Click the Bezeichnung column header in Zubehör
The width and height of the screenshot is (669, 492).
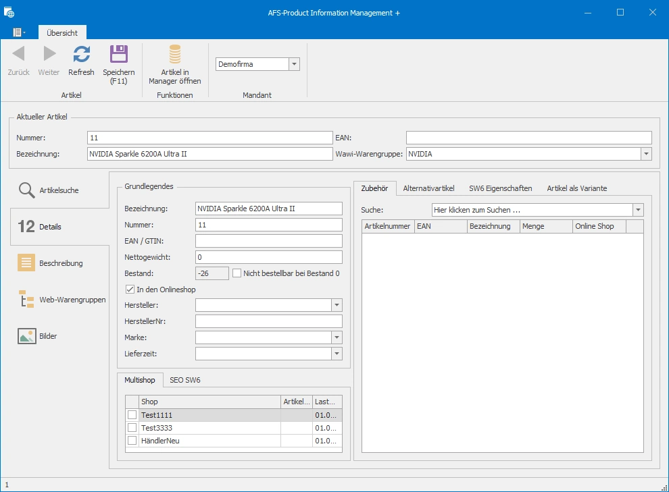[x=494, y=226]
